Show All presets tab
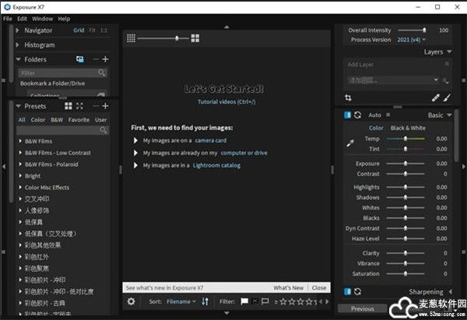Image resolution: width=467 pixels, height=320 pixels. coord(22,120)
